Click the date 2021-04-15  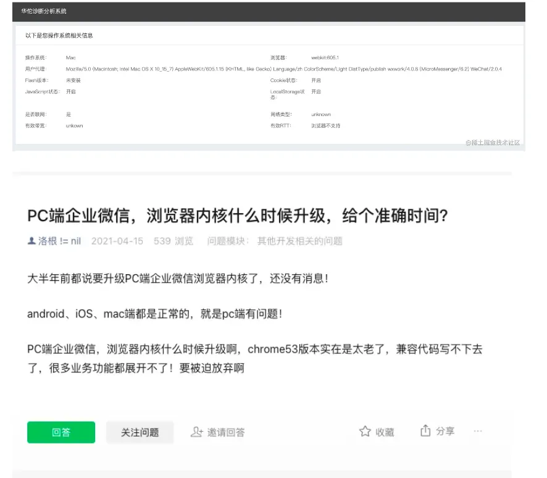coord(117,241)
